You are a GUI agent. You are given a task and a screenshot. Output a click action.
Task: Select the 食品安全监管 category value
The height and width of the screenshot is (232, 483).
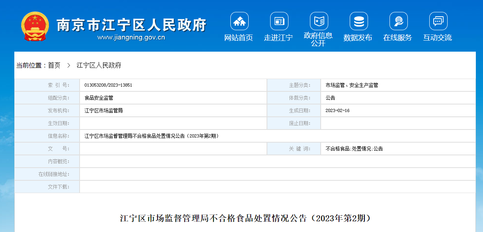99,98
